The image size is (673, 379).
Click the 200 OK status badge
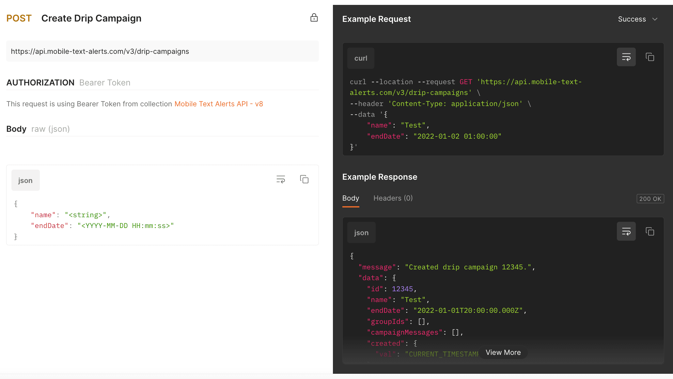click(x=650, y=199)
